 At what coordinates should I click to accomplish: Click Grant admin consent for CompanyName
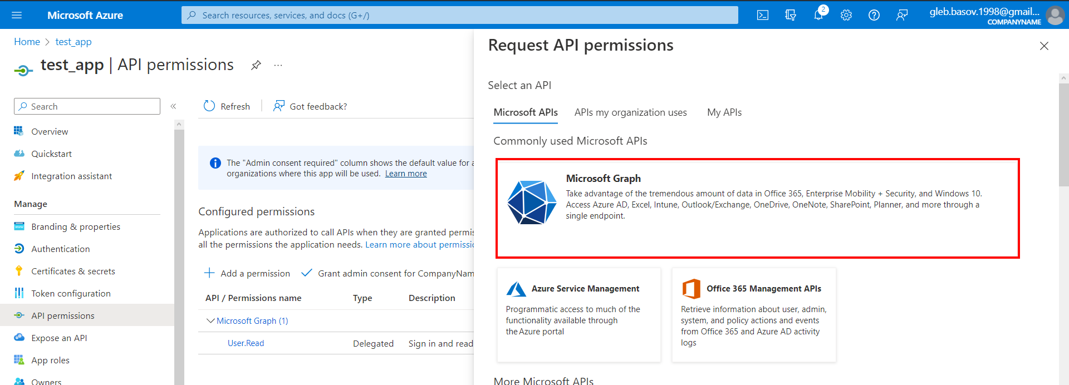click(x=388, y=273)
